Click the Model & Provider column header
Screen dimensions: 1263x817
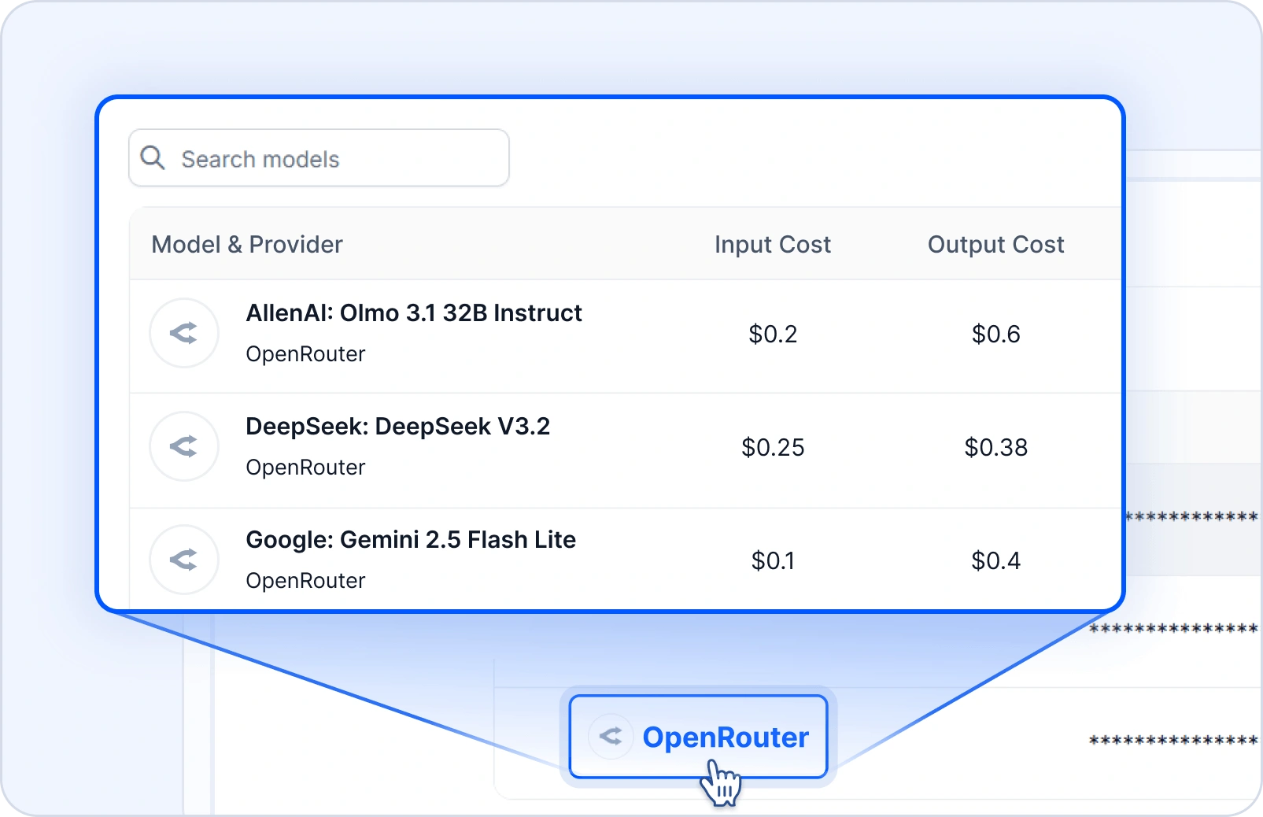tap(246, 244)
